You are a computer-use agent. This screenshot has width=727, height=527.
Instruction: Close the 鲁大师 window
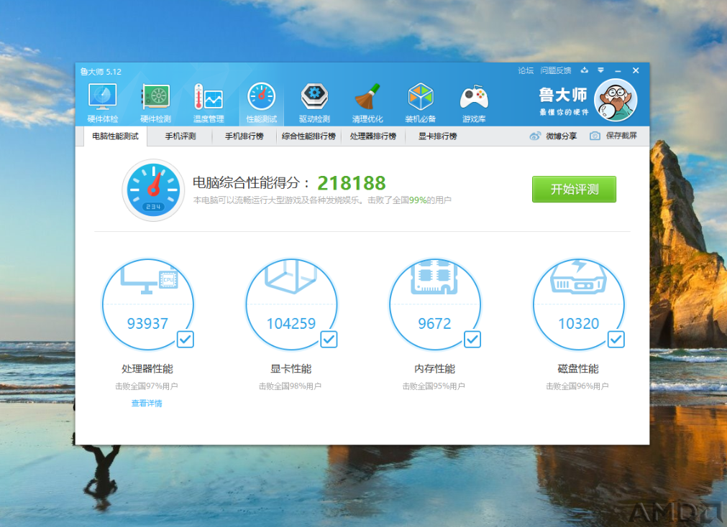coord(636,70)
